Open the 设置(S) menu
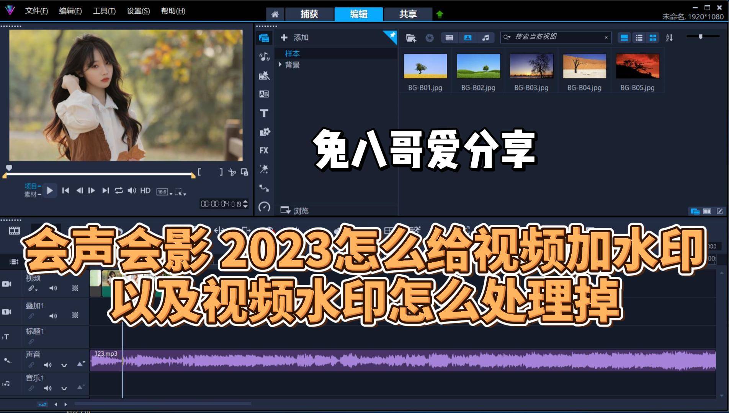 [x=138, y=11]
